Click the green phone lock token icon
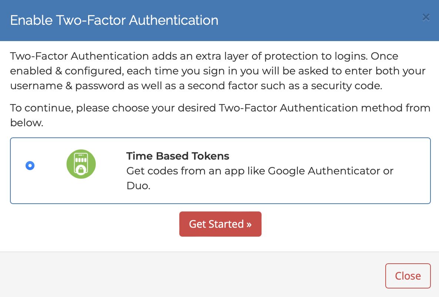This screenshot has height=297, width=439. pyautogui.click(x=81, y=164)
